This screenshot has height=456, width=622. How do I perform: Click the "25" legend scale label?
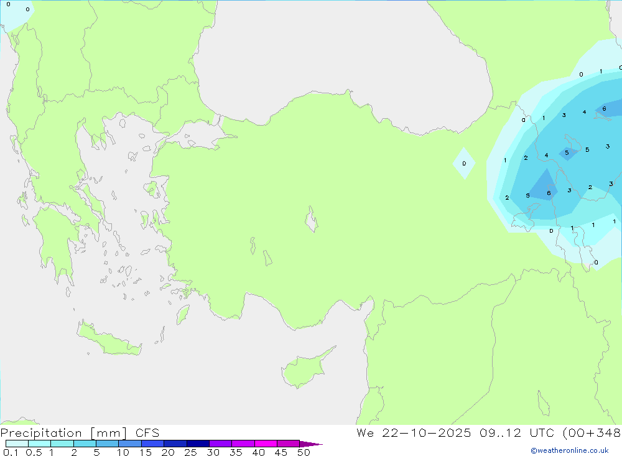[190, 452]
